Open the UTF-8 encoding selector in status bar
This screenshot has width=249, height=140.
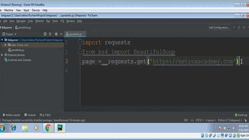click(x=200, y=120)
